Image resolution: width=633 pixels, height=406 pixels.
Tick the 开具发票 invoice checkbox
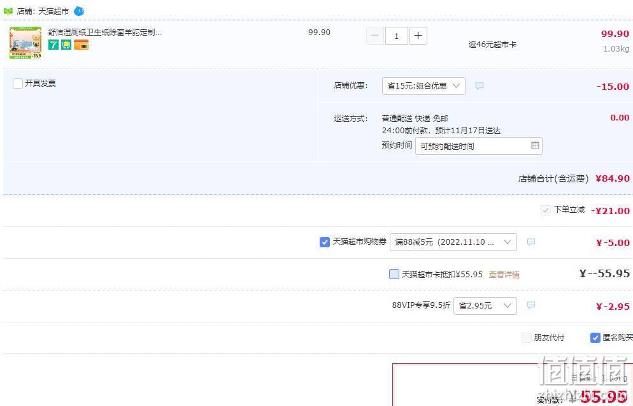pyautogui.click(x=18, y=83)
